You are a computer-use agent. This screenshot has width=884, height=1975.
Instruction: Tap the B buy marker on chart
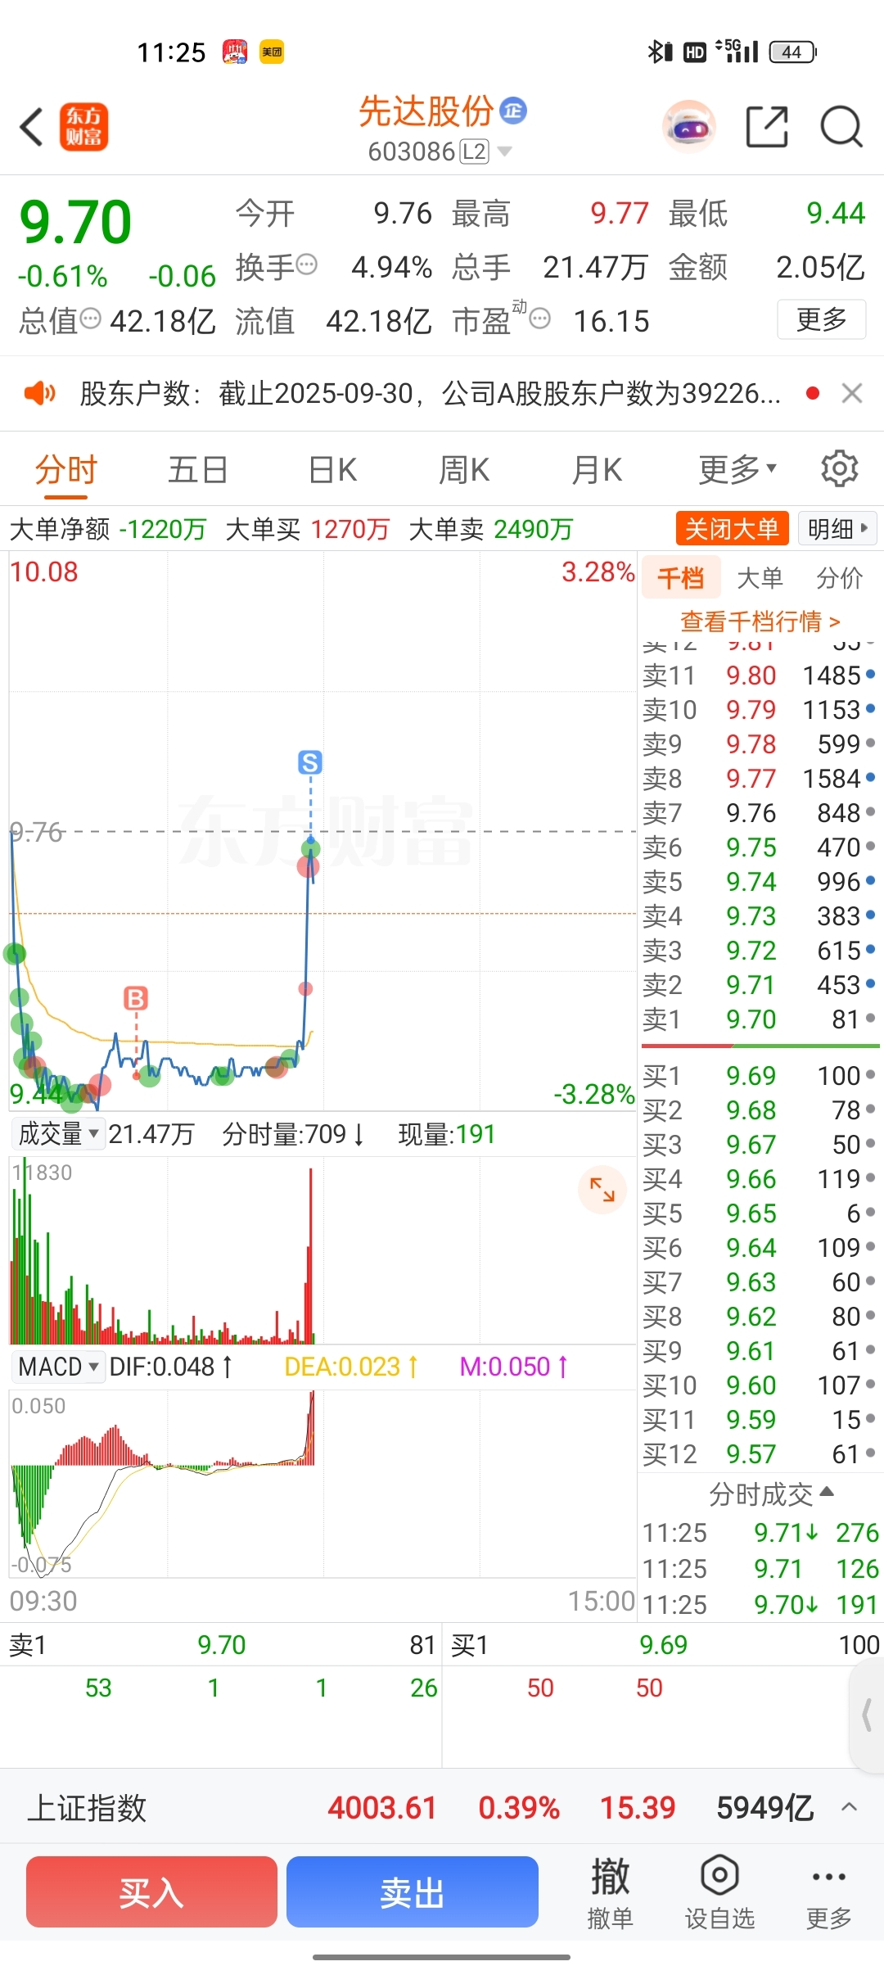coord(136,998)
